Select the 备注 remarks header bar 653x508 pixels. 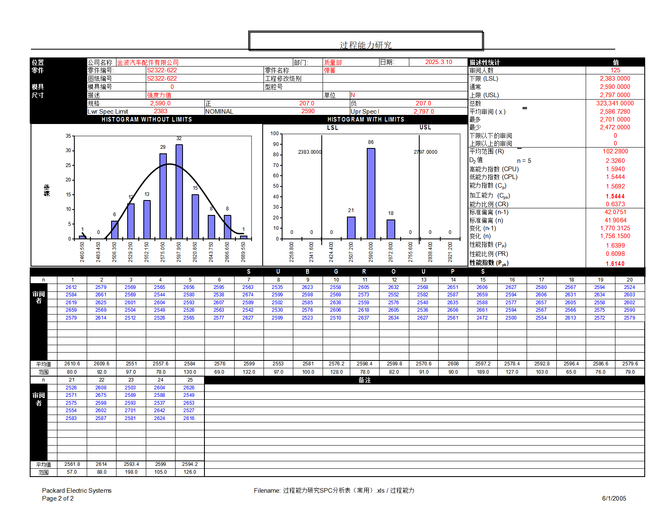[365, 380]
